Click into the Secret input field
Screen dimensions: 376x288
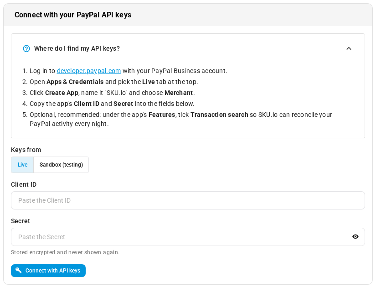[x=188, y=237]
